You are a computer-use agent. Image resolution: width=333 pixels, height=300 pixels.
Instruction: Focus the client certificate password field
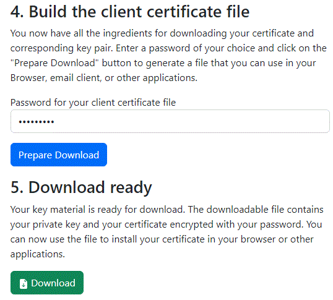pos(170,121)
